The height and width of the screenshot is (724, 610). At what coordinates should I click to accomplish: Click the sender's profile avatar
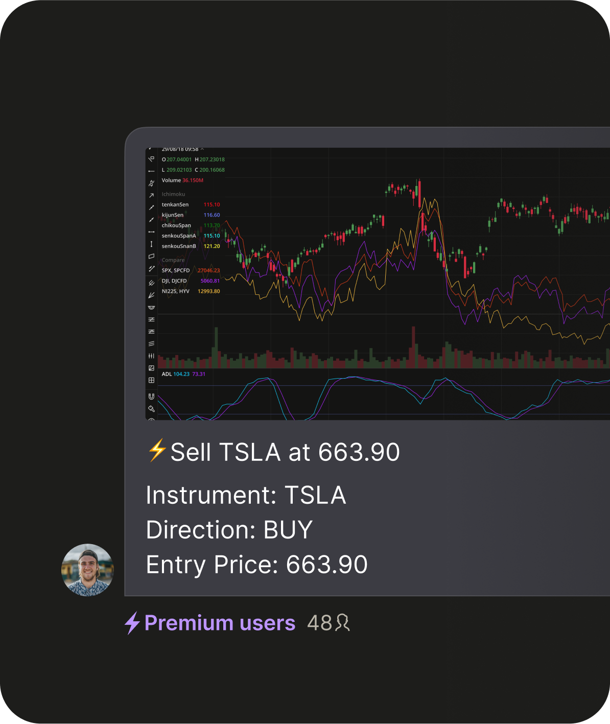[87, 570]
